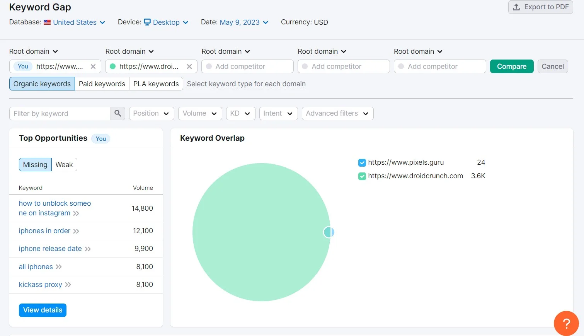This screenshot has width=584, height=336.
Task: Click the search magnifier icon next to keyword filter
Action: (x=118, y=113)
